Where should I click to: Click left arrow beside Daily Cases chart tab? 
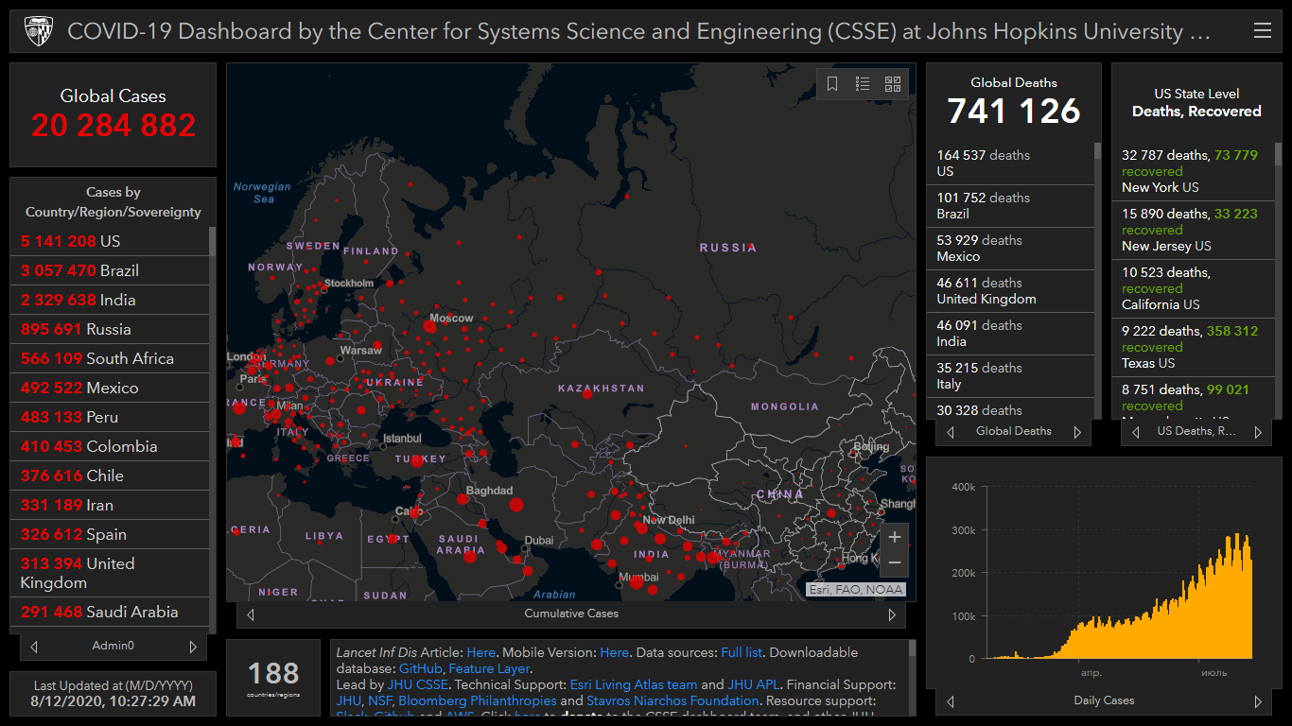pos(951,701)
